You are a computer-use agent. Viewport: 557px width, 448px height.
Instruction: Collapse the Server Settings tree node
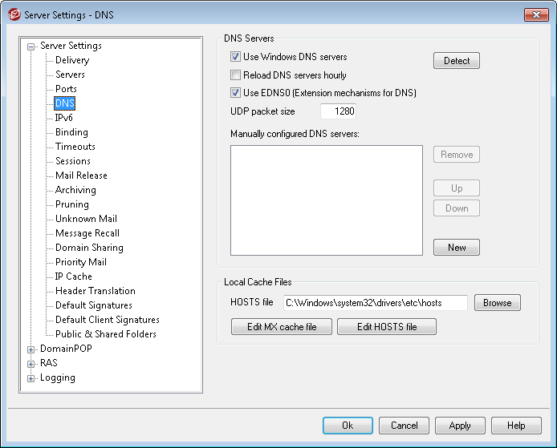[31, 46]
